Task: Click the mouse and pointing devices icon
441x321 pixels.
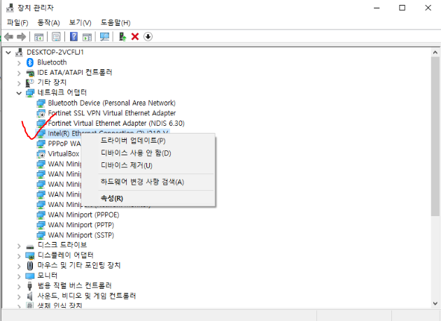Action: pos(30,265)
